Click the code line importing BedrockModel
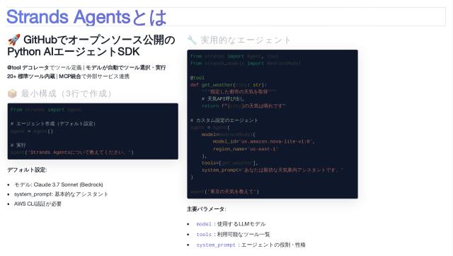Screen dimensions: 453x256 coord(246,63)
